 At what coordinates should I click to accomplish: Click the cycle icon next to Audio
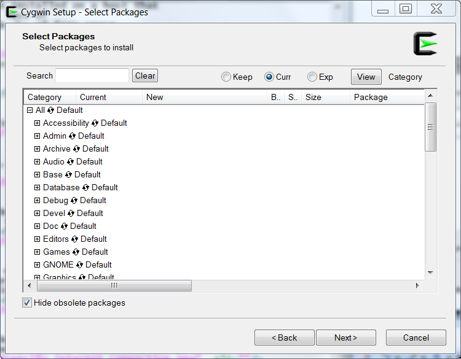(70, 162)
